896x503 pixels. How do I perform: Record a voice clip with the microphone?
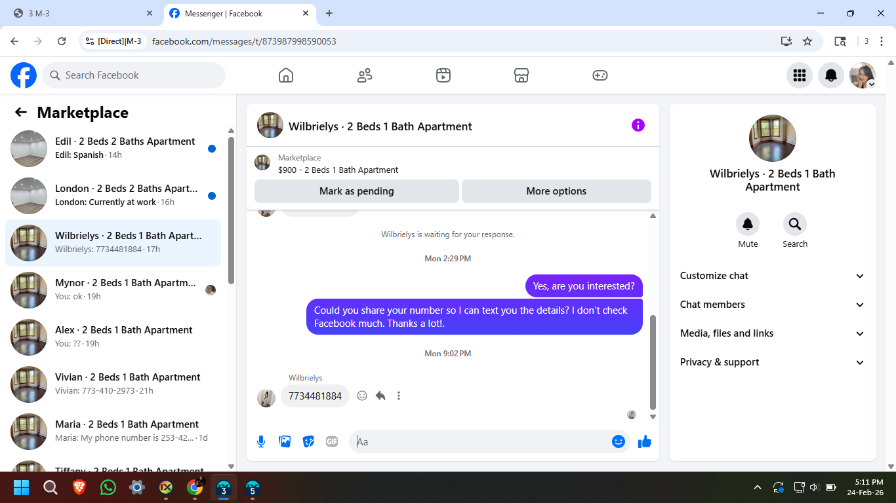[261, 441]
